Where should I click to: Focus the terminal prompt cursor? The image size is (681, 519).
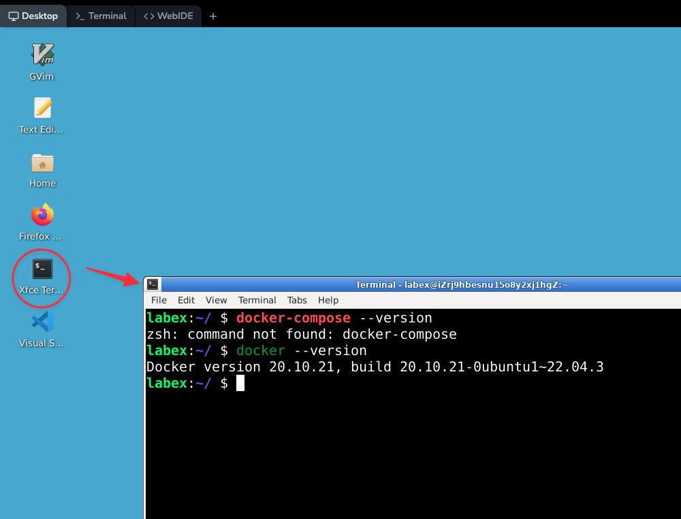(240, 384)
